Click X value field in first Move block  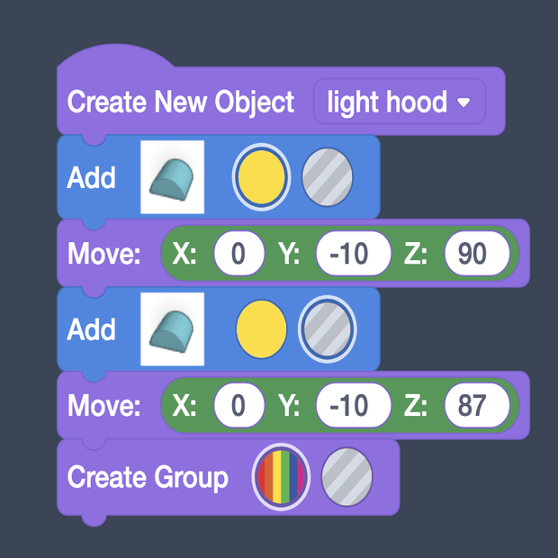click(238, 254)
